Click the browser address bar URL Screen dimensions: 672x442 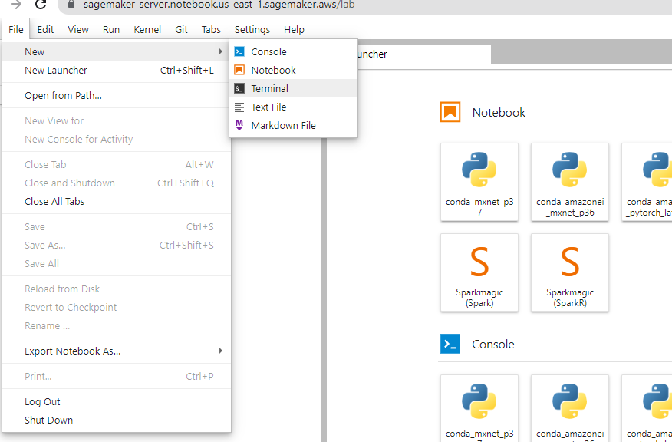tap(219, 5)
